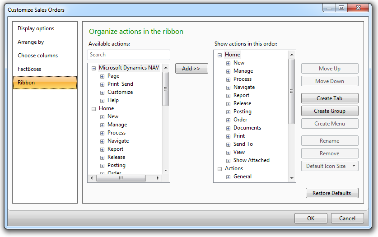Click the Create Menu button
Screen dimensions: 378x237
330,124
